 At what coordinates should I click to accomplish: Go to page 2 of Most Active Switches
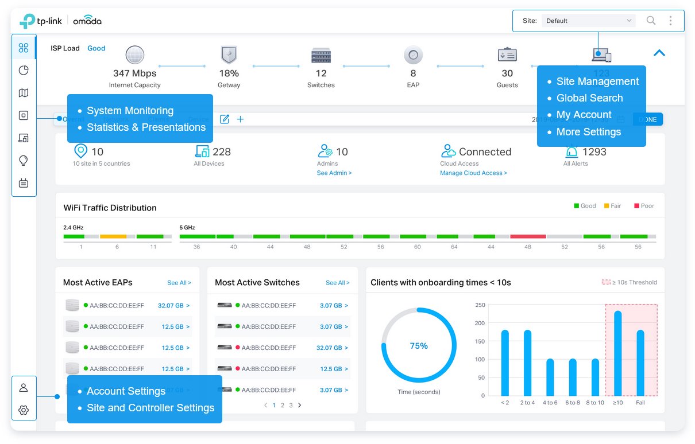(x=282, y=405)
